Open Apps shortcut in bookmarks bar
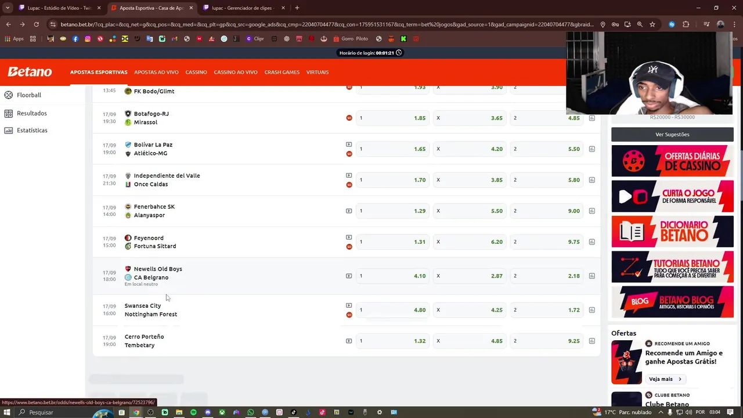 pyautogui.click(x=15, y=39)
